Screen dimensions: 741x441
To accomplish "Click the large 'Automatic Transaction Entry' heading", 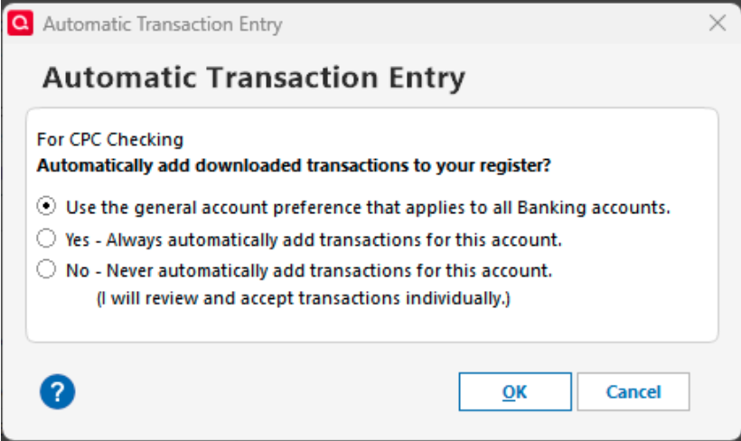I will (x=253, y=78).
